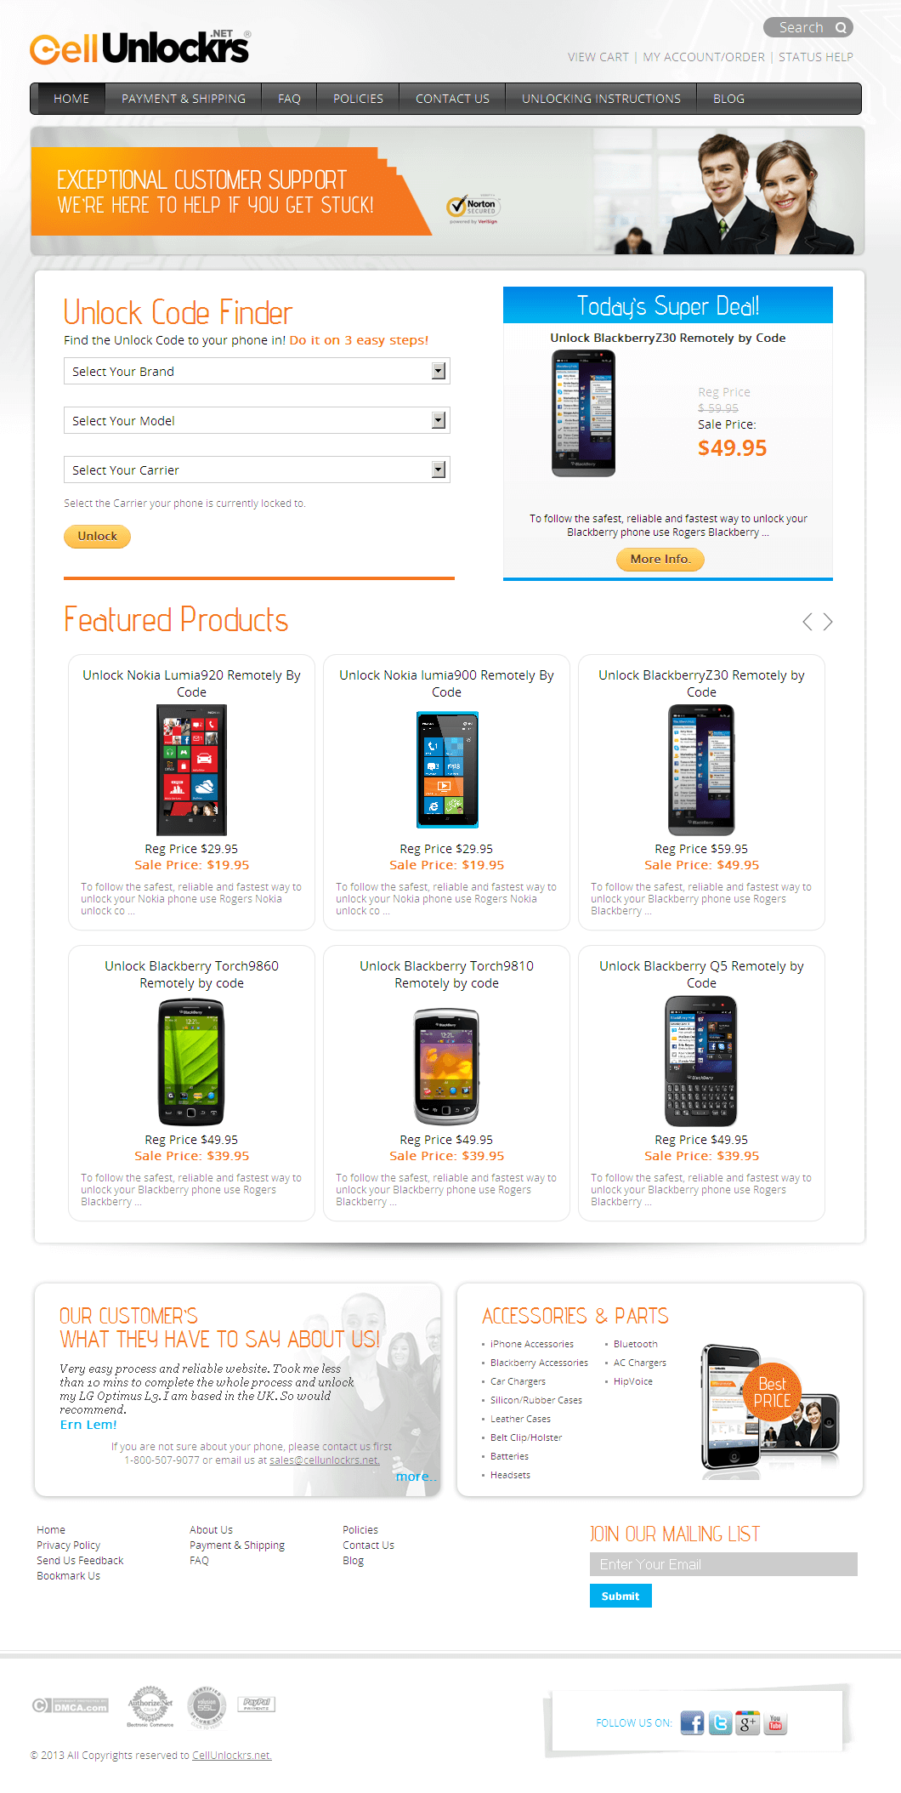
Task: Click the More Info button
Action: click(660, 559)
